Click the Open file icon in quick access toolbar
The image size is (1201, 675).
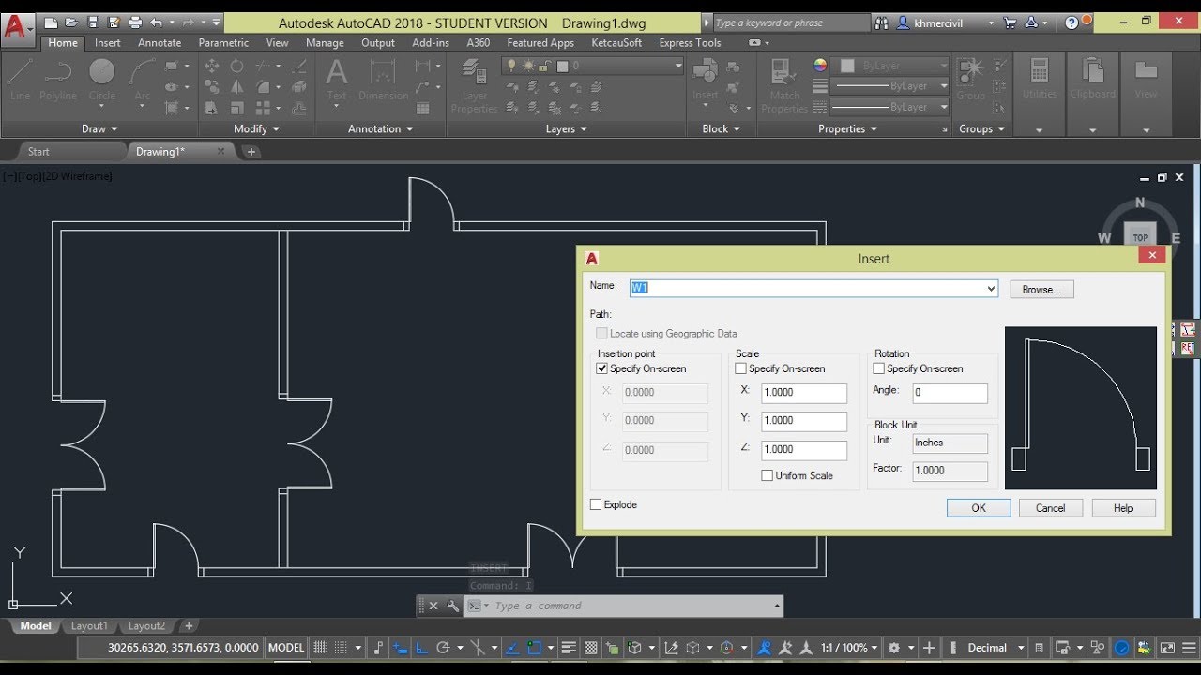click(71, 22)
